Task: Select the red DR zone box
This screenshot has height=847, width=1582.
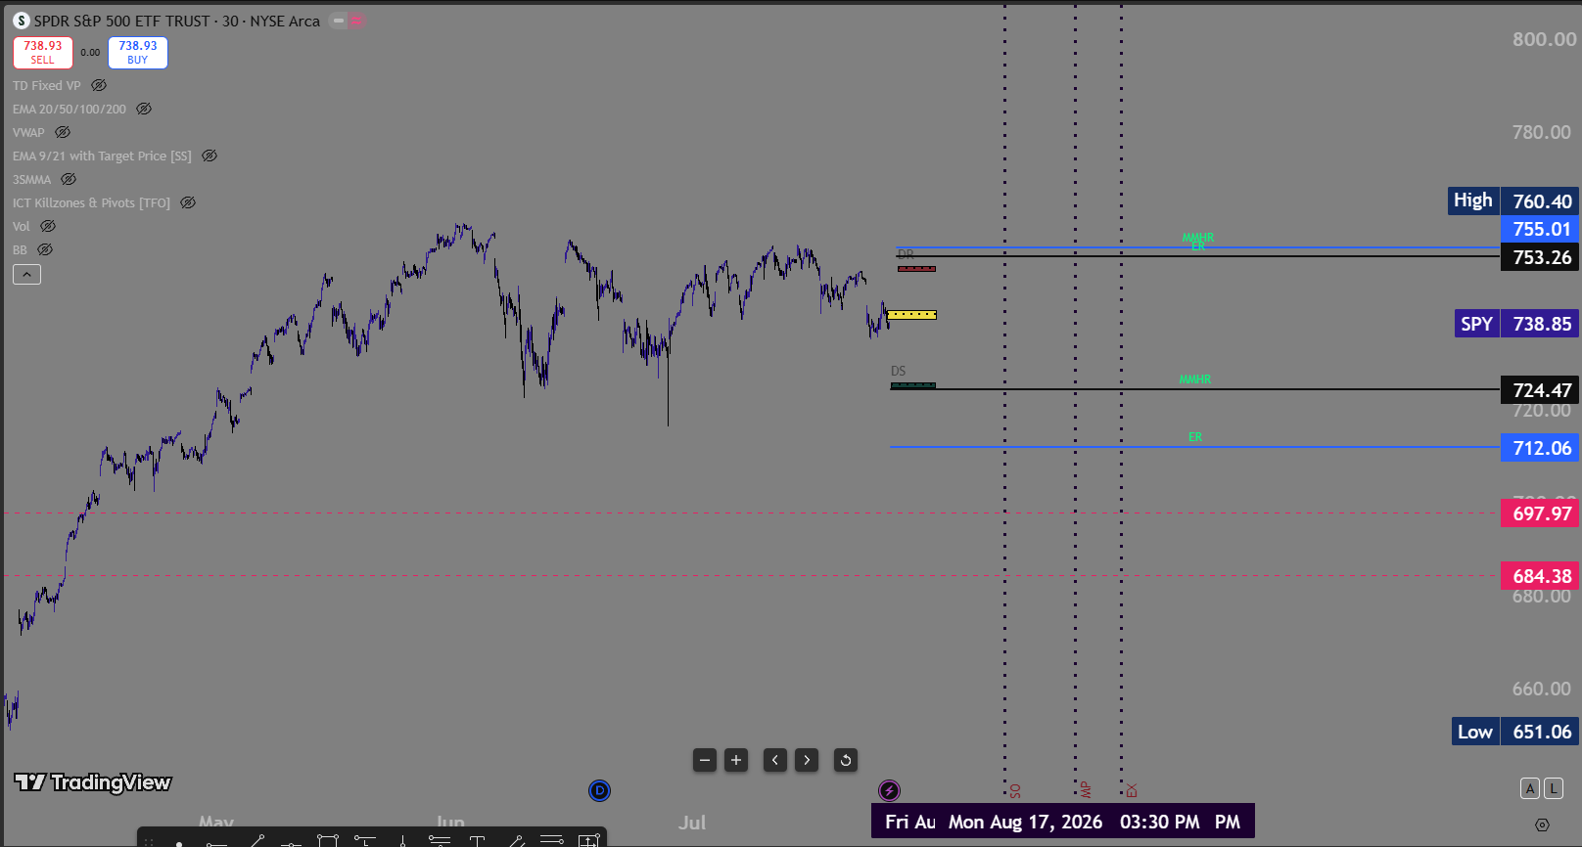Action: (917, 269)
